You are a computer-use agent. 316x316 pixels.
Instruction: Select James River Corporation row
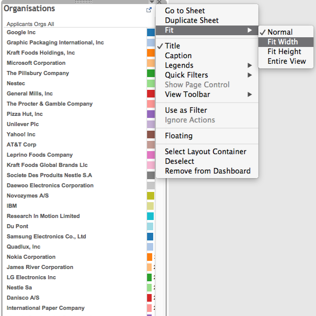[x=40, y=267]
